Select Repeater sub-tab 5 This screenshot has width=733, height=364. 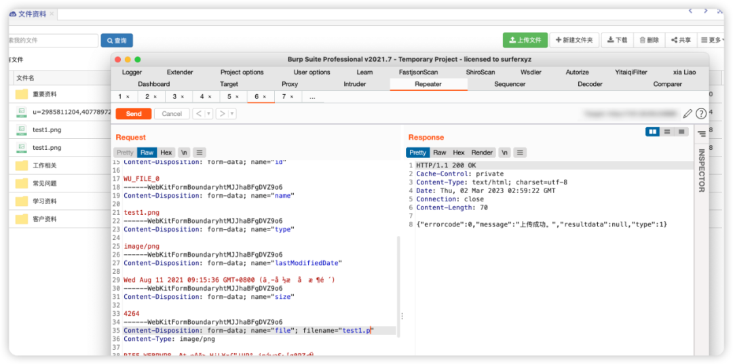coord(233,97)
